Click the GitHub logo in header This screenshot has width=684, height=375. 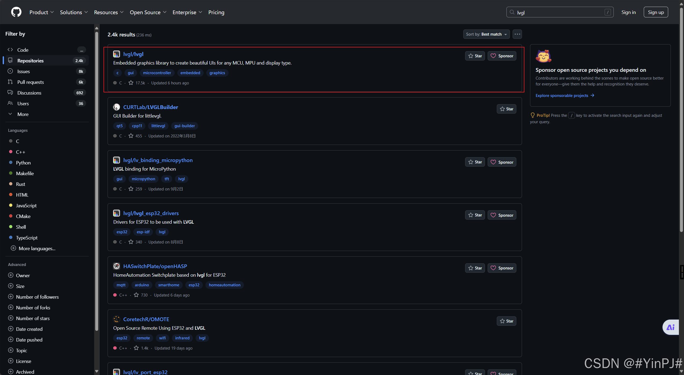tap(16, 12)
